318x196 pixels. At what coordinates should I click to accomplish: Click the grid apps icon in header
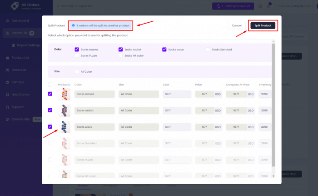[260, 6]
